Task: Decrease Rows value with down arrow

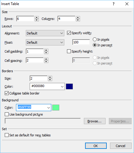Action: tap(37, 20)
